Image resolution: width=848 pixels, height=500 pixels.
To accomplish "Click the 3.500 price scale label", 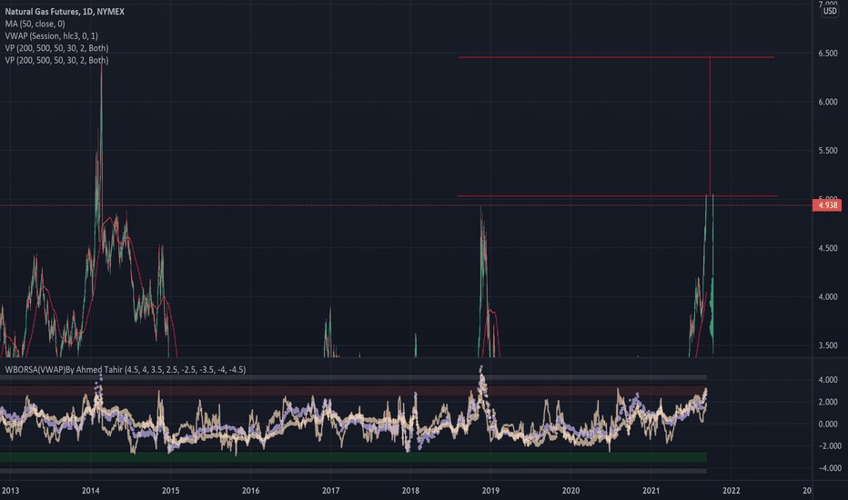I will (x=828, y=345).
